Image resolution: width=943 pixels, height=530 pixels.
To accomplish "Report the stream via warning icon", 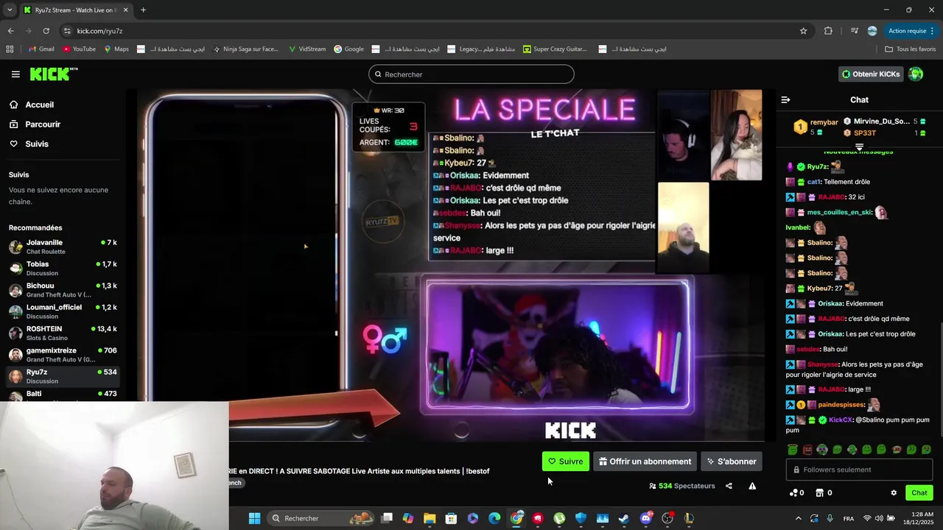I will point(752,486).
